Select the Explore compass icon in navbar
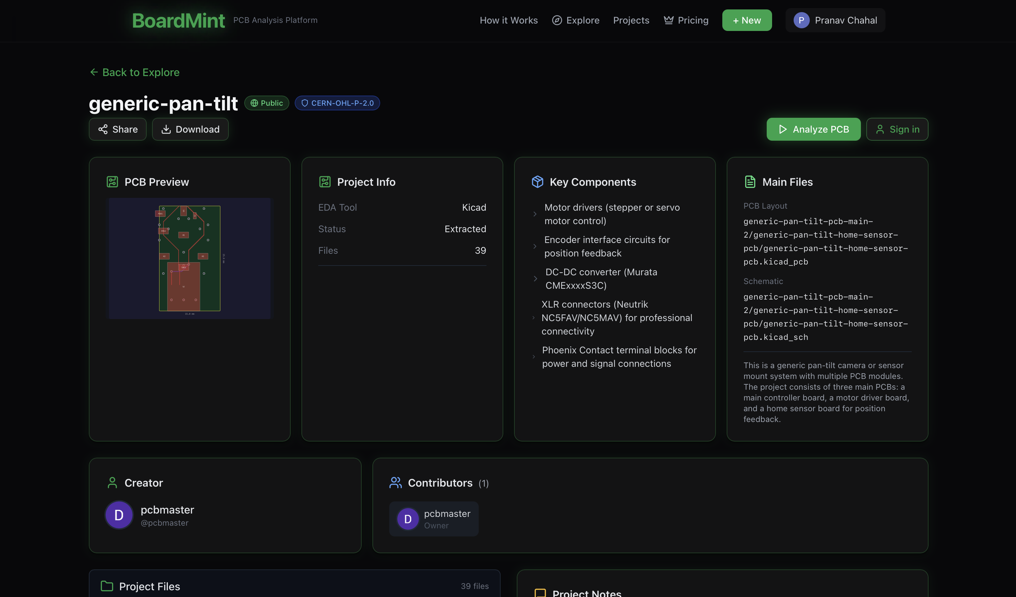Screen dimensions: 1016x597 coord(556,20)
